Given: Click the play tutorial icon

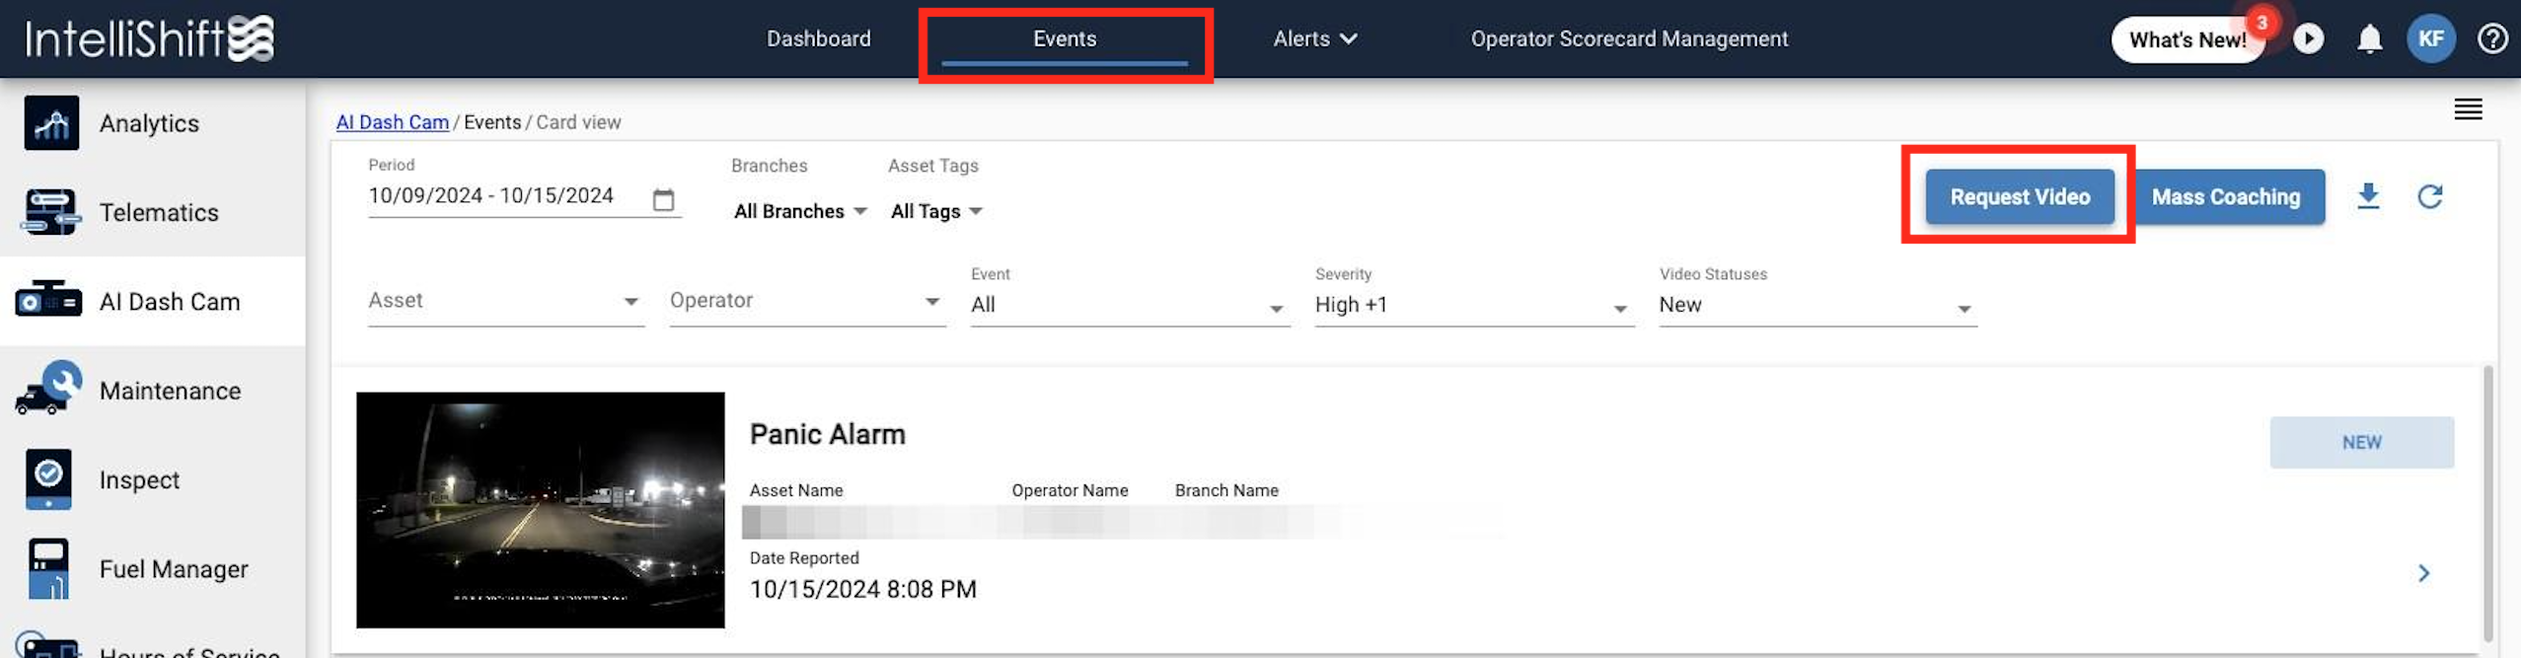Looking at the screenshot, I should point(2308,39).
